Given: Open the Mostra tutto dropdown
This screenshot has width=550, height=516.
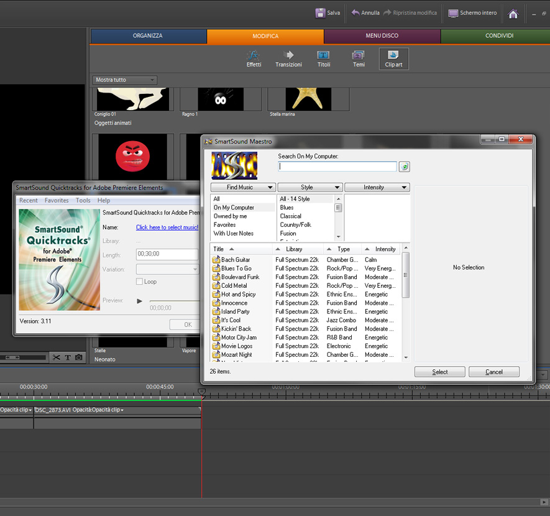Looking at the screenshot, I should pos(124,80).
